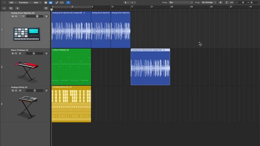Click the Analog Drum Machine 82 pan knob

[x=46, y=16]
